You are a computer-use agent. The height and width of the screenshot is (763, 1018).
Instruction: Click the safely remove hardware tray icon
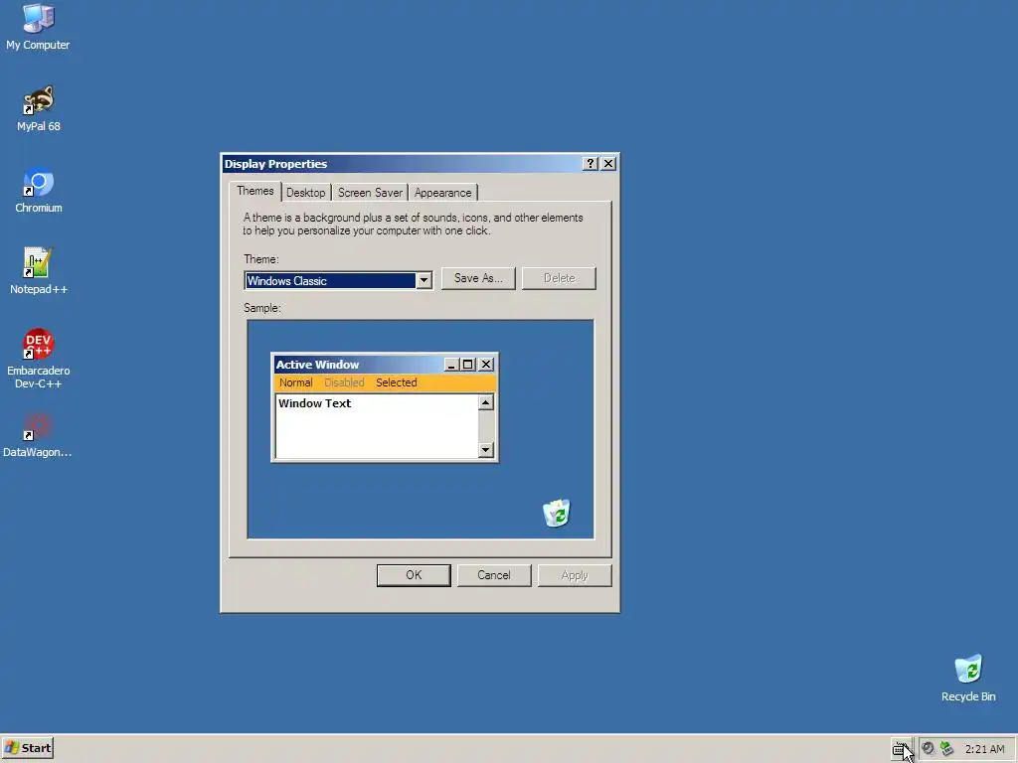point(946,748)
